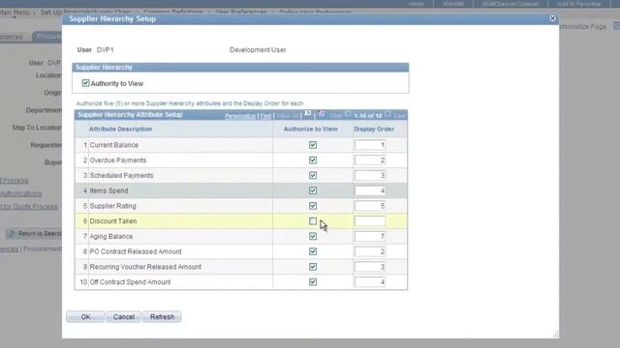Click the Last link in grid header
The width and height of the screenshot is (620, 348).
pyautogui.click(x=399, y=116)
